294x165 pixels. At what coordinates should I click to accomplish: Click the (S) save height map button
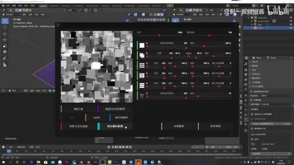pos(115,109)
